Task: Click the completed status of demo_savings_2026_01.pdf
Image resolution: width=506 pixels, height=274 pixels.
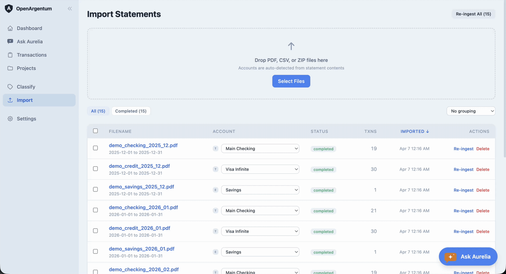Action: pyautogui.click(x=323, y=252)
